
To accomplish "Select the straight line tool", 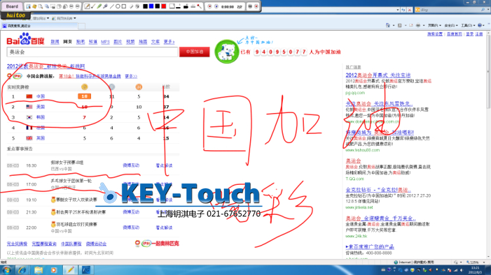I will pyautogui.click(x=112, y=7).
